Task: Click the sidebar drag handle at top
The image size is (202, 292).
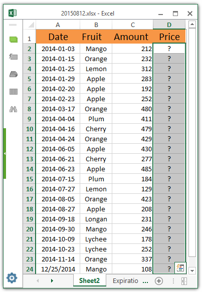Action: point(13,25)
